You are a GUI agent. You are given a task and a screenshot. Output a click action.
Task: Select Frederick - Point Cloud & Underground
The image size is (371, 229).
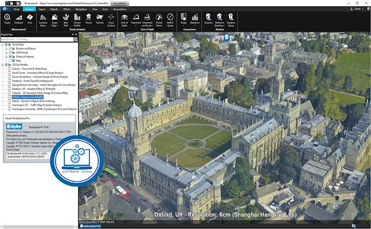tap(32, 81)
